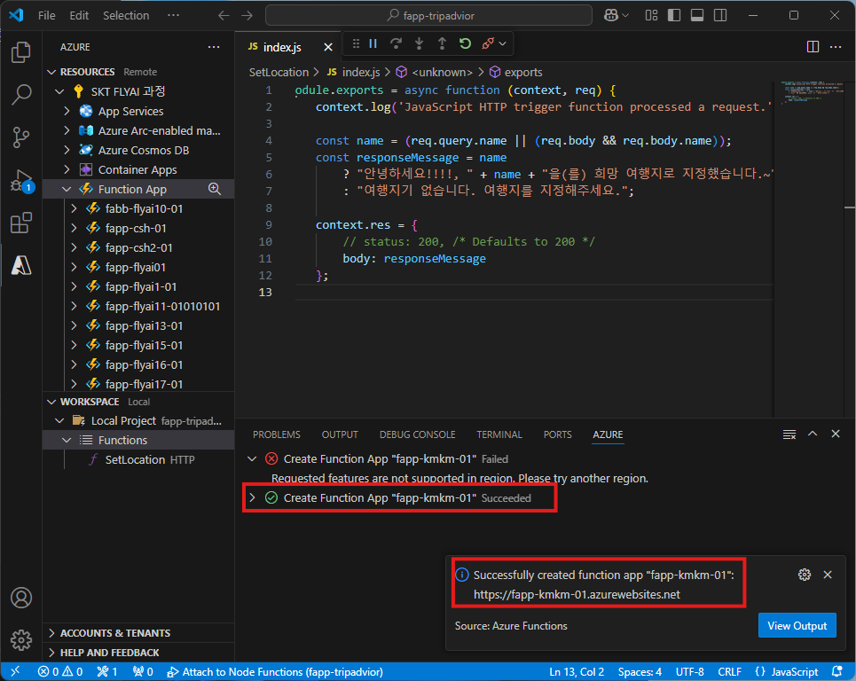
Task: Toggle the primary side bar
Action: pos(674,15)
